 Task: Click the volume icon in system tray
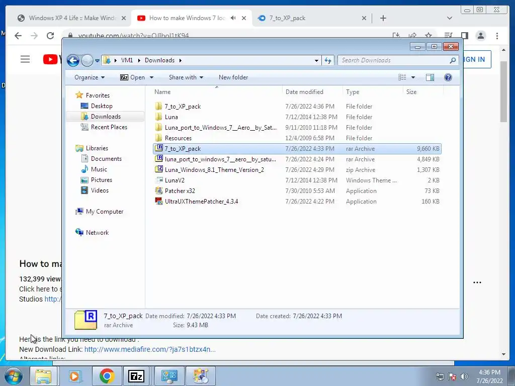point(464,376)
